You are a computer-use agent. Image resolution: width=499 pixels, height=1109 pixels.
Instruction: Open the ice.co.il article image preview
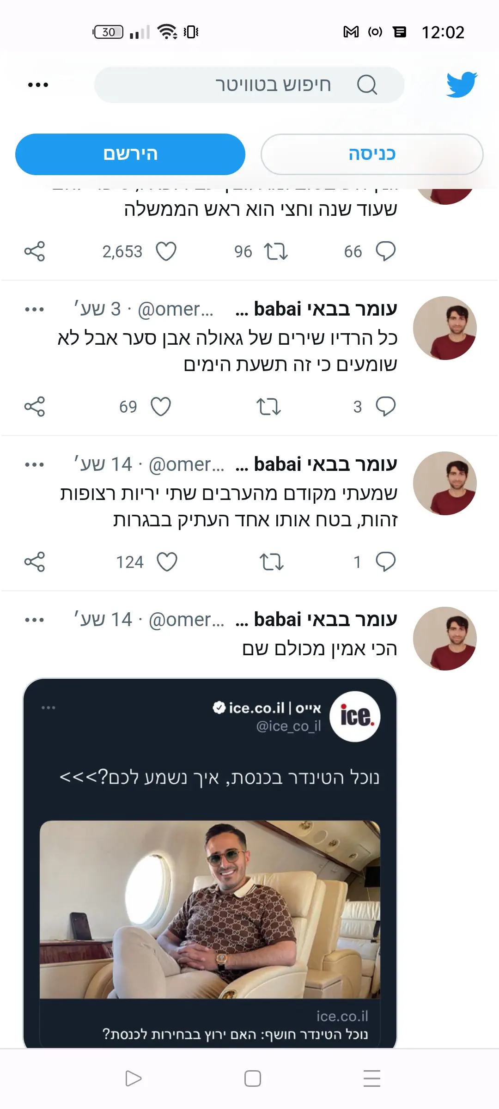click(210, 909)
